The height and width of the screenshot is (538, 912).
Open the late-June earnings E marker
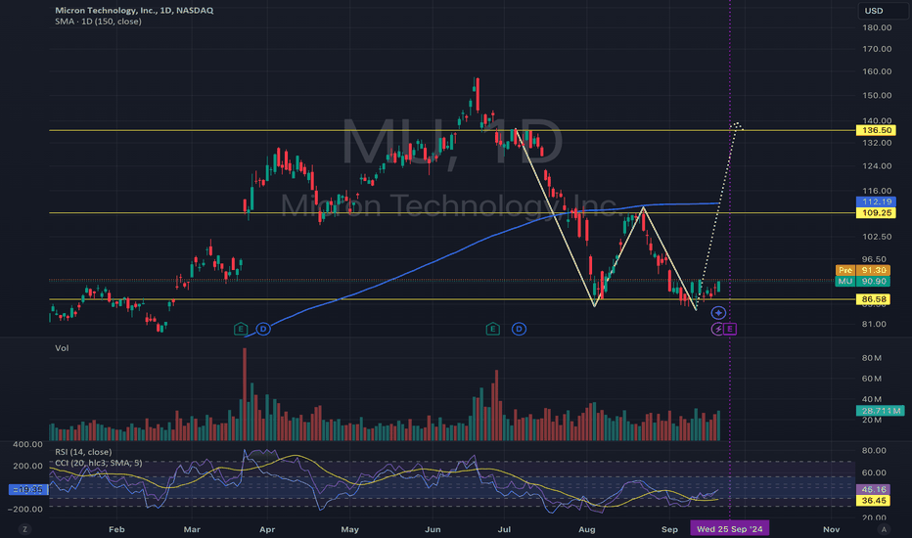click(x=492, y=330)
